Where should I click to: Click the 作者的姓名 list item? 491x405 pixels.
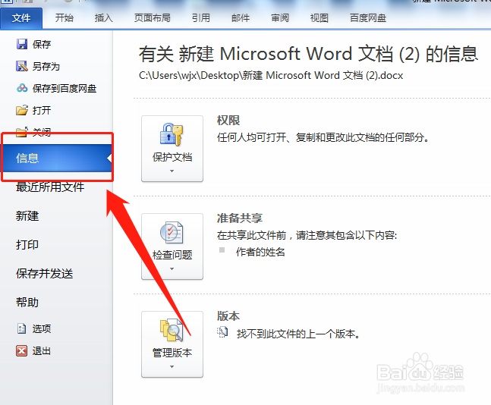click(x=260, y=252)
